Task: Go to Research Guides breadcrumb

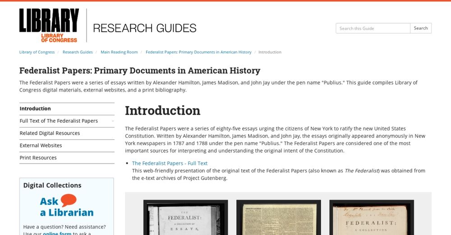Action: 78,52
